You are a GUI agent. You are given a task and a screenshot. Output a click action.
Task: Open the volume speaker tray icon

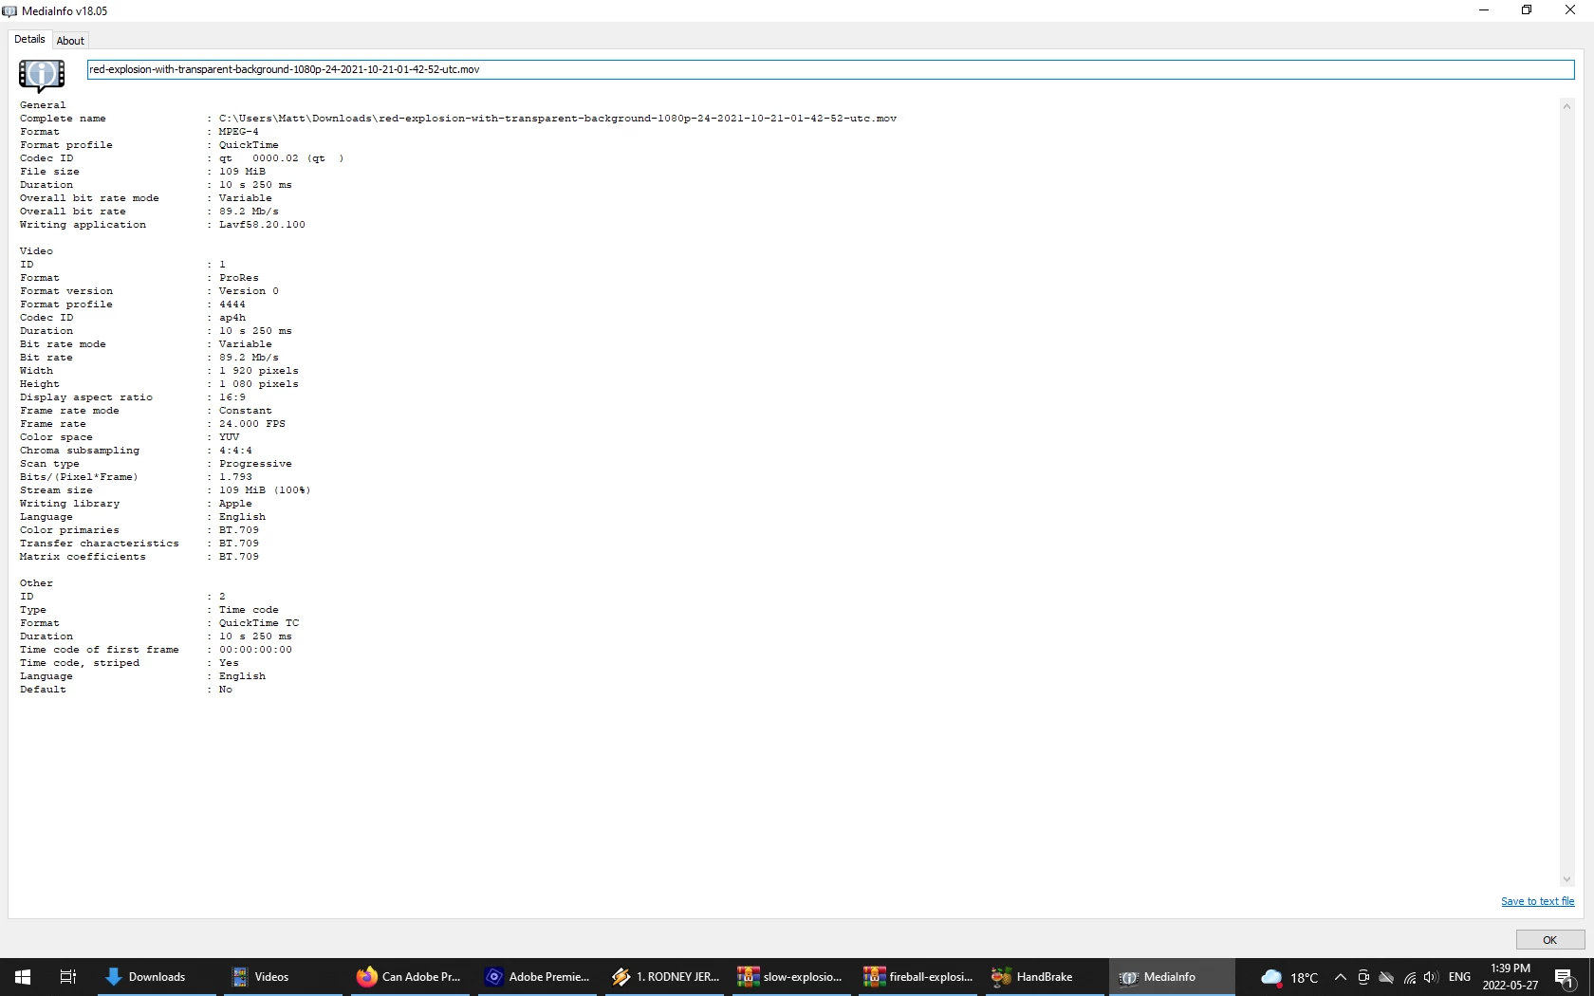click(1431, 977)
